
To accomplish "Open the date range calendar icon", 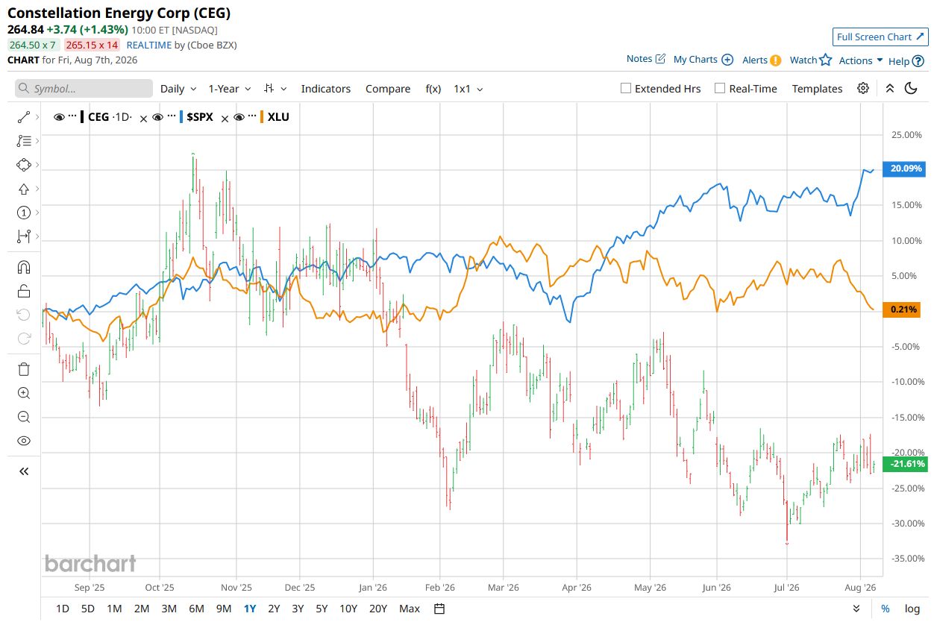I will [x=439, y=609].
